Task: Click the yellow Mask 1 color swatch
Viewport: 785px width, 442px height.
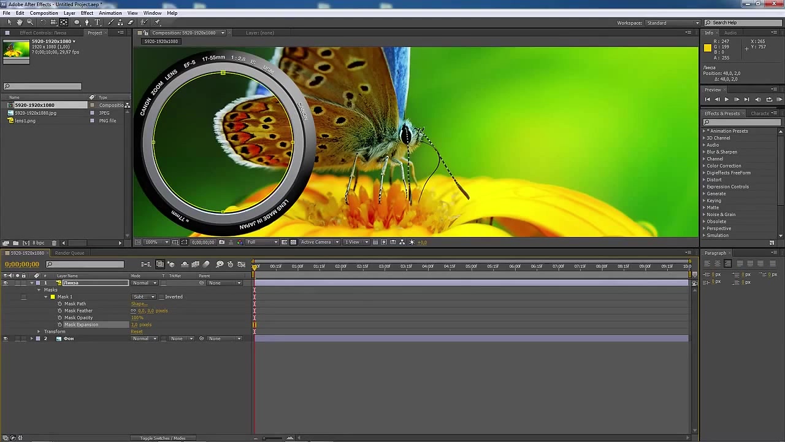Action: click(53, 297)
